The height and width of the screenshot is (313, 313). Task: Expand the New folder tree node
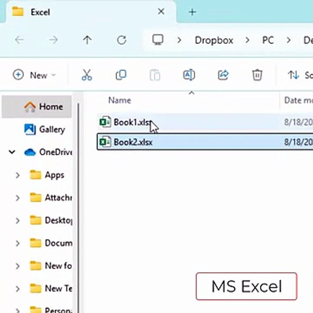pos(17,266)
